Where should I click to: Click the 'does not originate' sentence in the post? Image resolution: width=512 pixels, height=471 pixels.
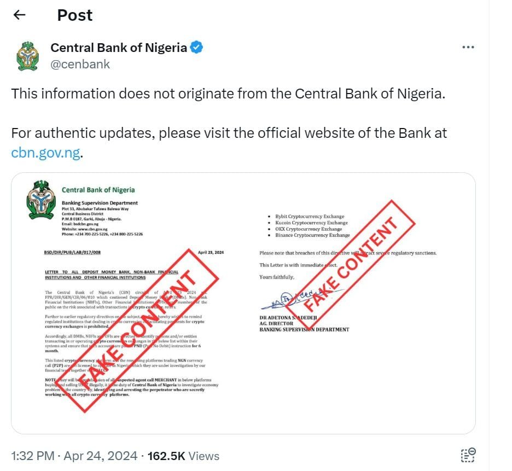click(x=228, y=94)
